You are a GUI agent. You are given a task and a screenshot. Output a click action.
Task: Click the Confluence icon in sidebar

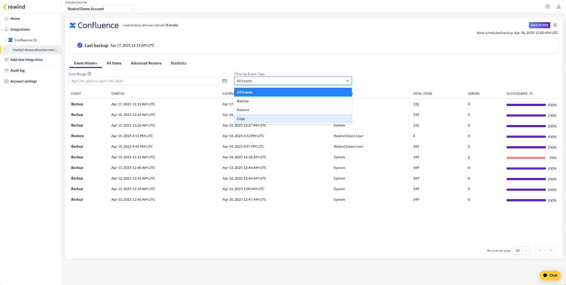[x=11, y=40]
